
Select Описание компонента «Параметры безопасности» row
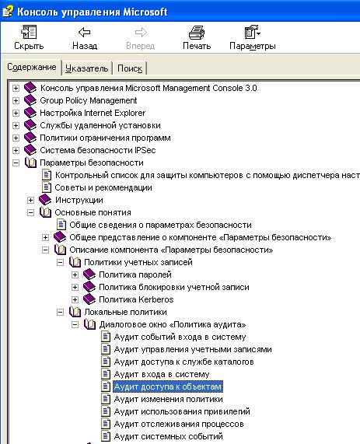pyautogui.click(x=171, y=250)
